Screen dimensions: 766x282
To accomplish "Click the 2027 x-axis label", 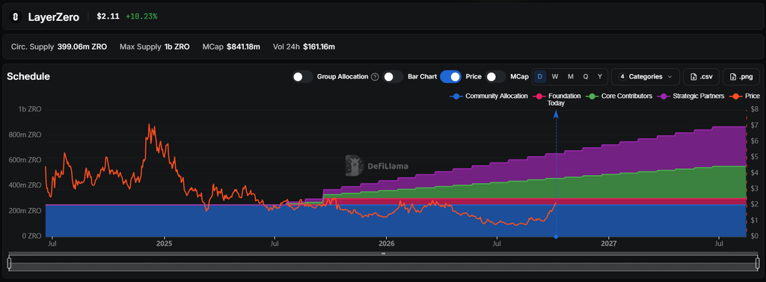I will [x=609, y=242].
